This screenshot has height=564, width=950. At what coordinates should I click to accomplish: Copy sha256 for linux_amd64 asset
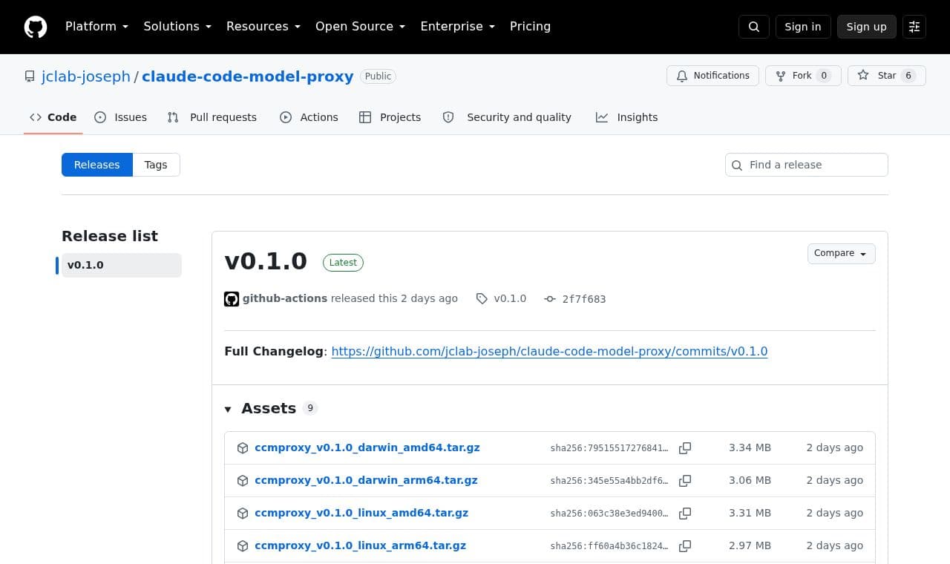pos(685,513)
